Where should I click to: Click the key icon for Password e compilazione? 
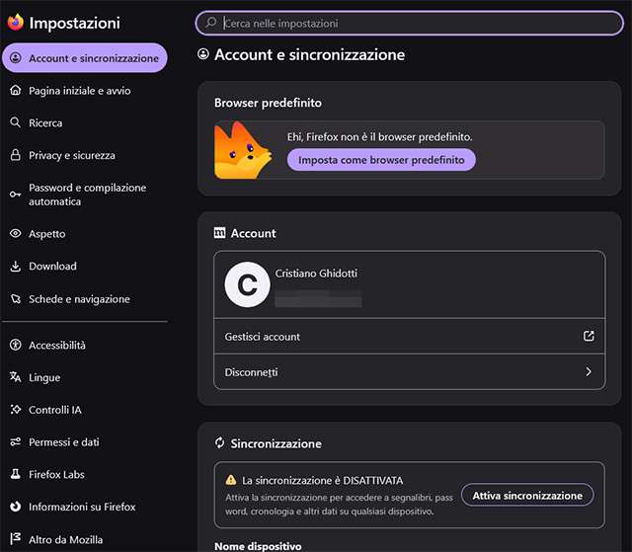(16, 195)
